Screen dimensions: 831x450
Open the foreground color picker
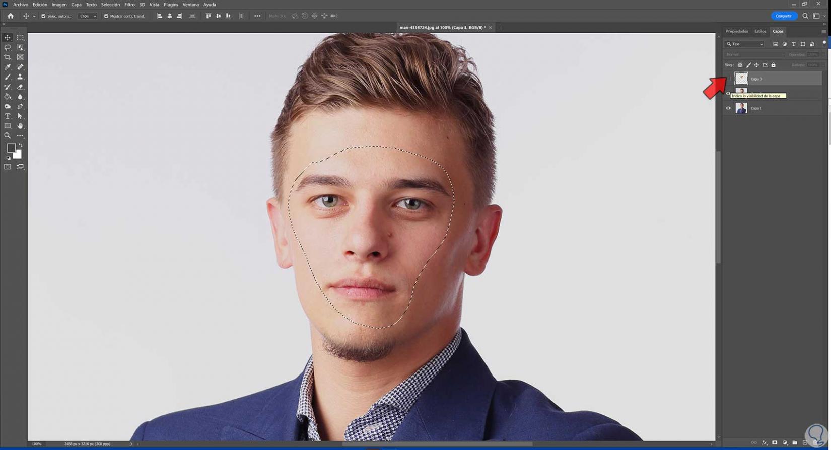click(x=11, y=148)
